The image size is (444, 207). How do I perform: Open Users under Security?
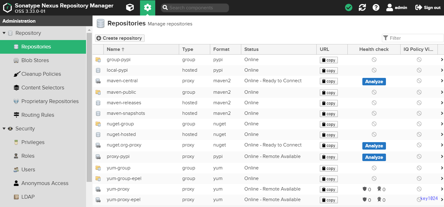click(x=43, y=170)
